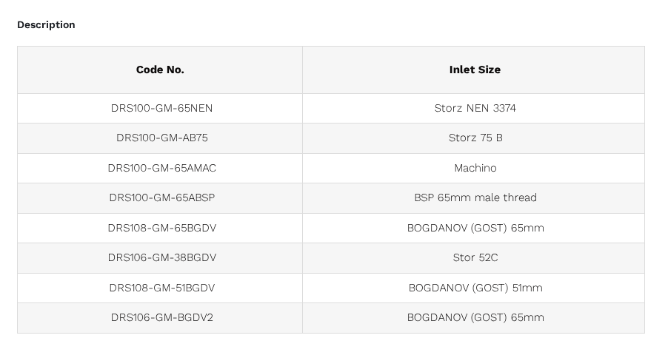
Task: Click BOGDANOV (GOST) 51mm cell
Action: (475, 288)
